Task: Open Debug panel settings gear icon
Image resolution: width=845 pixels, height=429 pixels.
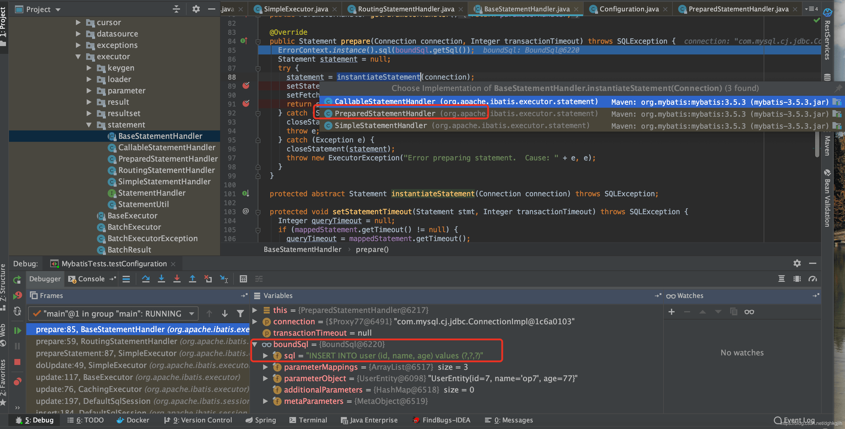Action: (x=797, y=263)
